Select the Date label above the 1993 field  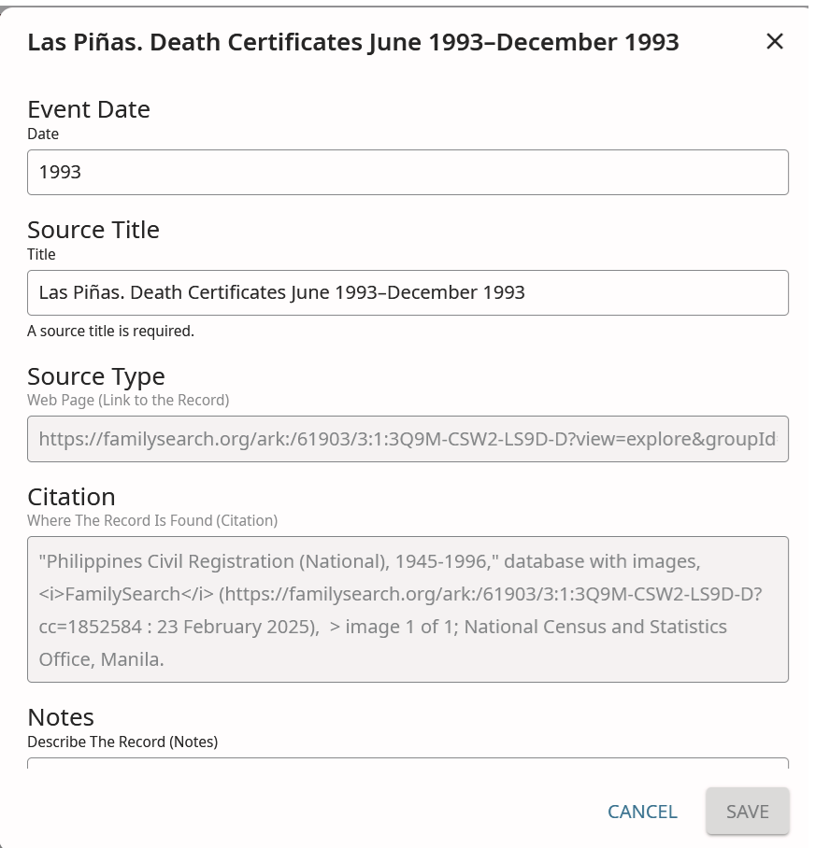(43, 134)
